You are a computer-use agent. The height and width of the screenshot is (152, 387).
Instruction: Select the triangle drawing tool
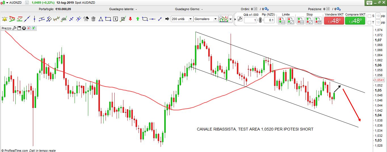coord(101,19)
